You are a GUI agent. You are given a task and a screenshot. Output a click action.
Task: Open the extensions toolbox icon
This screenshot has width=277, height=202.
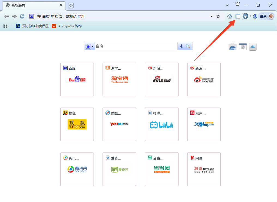pos(232,47)
